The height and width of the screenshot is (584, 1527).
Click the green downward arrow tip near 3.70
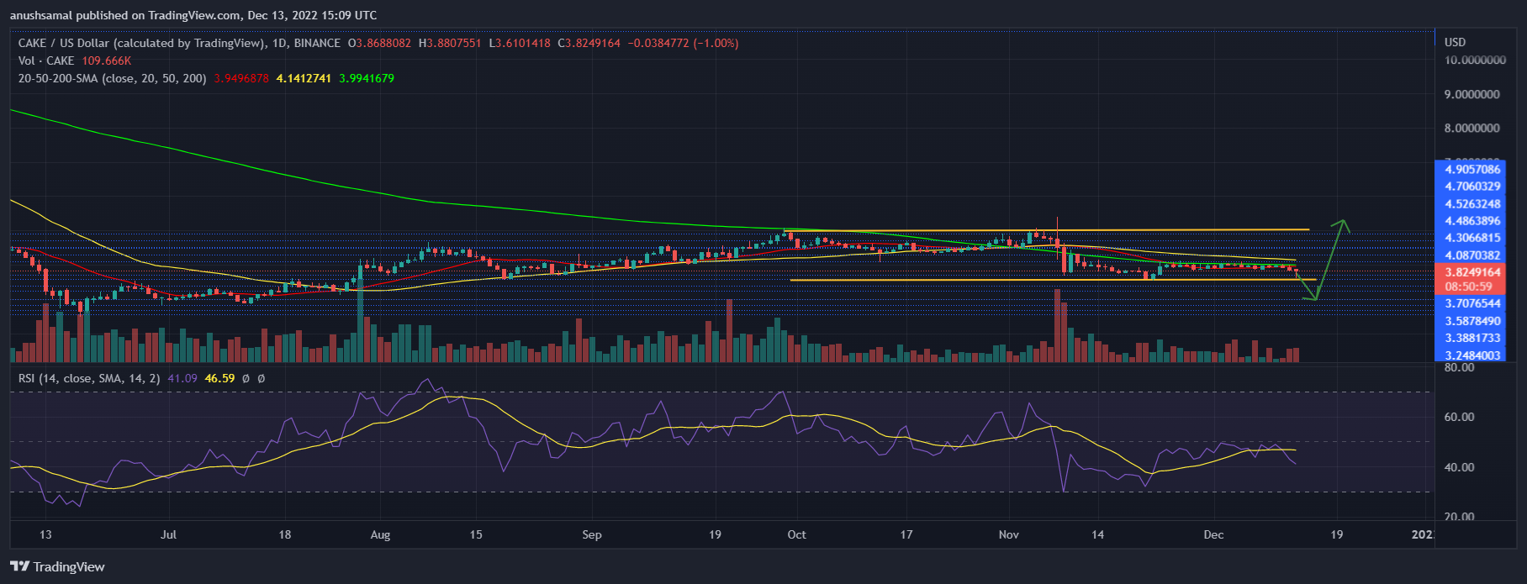[1313, 298]
